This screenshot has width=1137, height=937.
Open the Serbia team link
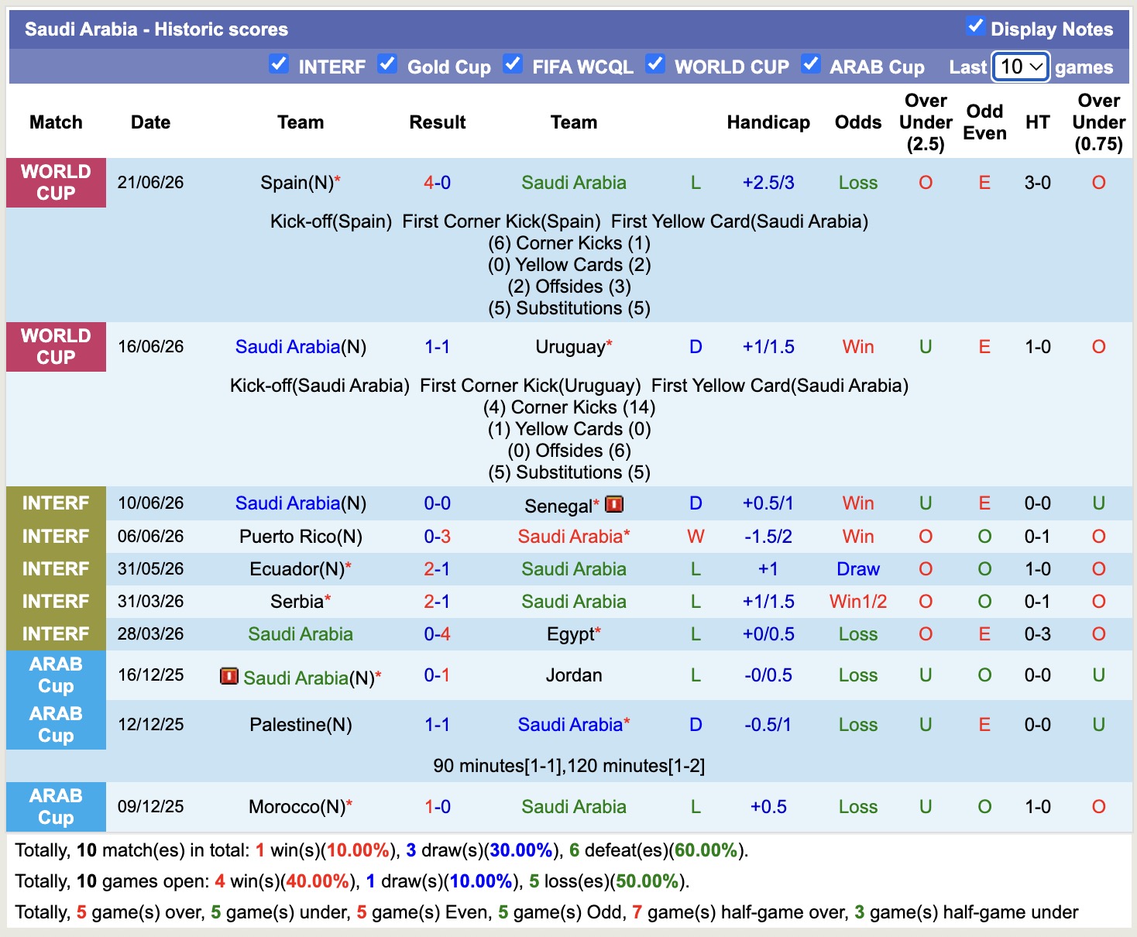pyautogui.click(x=301, y=602)
